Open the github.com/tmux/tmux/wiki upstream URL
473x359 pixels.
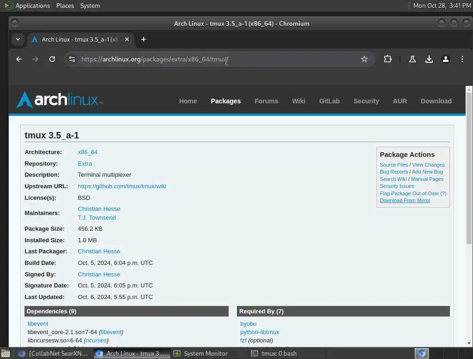(x=122, y=186)
